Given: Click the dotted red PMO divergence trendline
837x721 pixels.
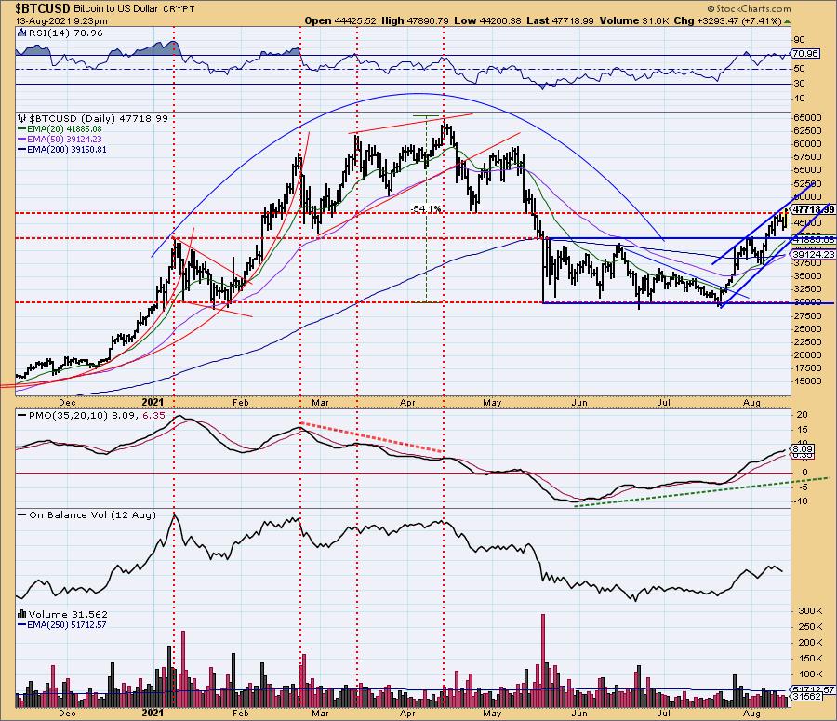Looking at the screenshot, I should click(x=371, y=438).
